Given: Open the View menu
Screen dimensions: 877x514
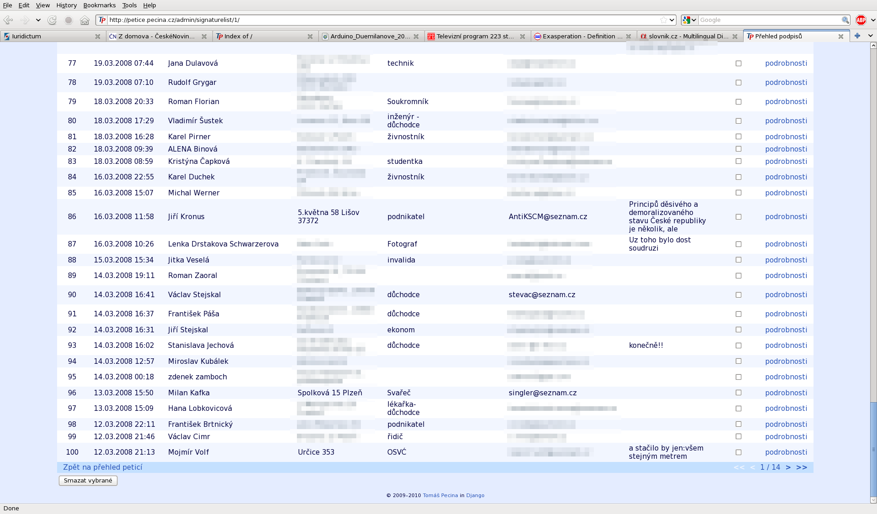Looking at the screenshot, I should [x=42, y=5].
